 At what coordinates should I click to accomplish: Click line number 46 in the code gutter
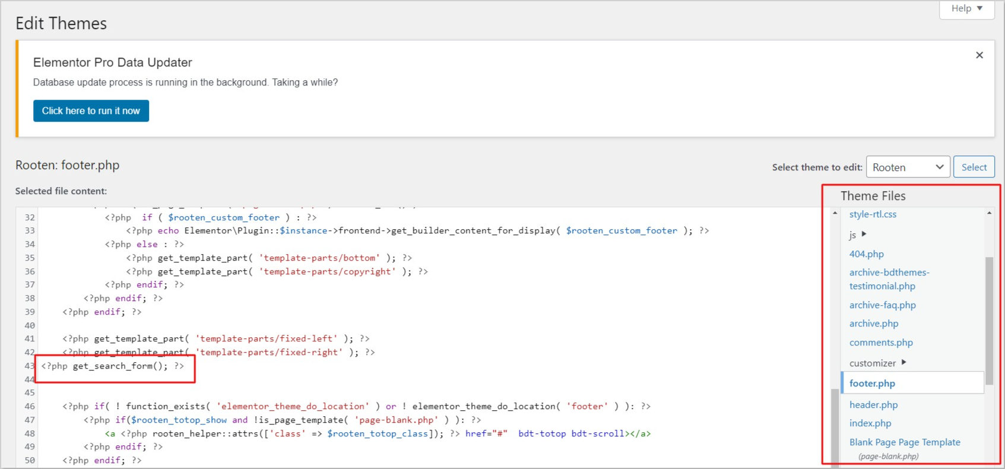click(30, 407)
